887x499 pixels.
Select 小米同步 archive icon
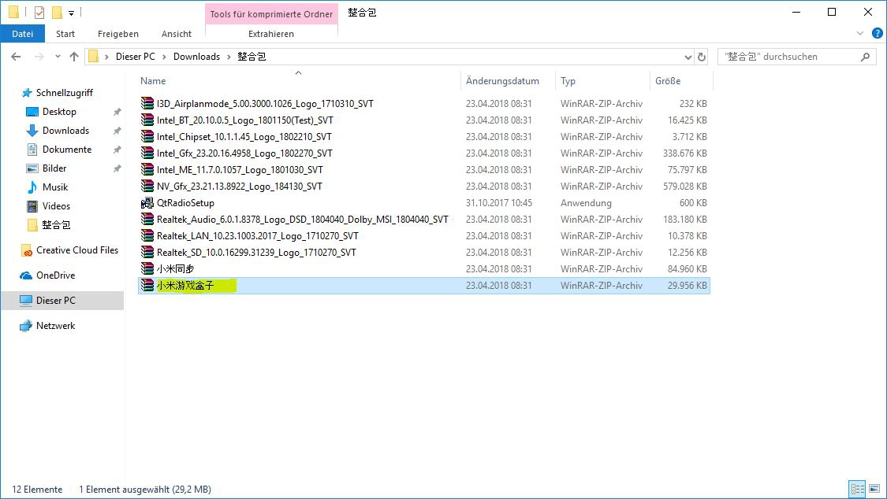[147, 268]
